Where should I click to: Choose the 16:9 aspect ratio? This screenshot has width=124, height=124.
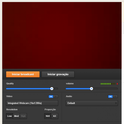point(48,116)
